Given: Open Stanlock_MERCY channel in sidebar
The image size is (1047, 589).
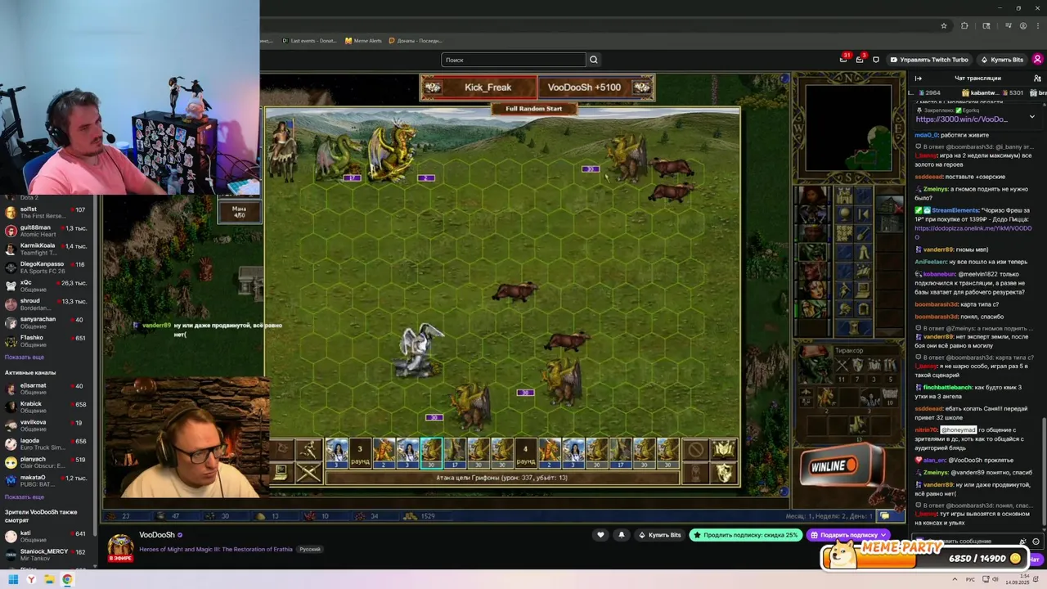Looking at the screenshot, I should tap(48, 555).
